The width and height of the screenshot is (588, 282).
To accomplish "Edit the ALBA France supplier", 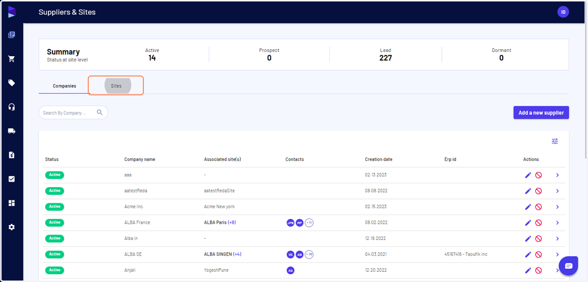I will (x=528, y=223).
